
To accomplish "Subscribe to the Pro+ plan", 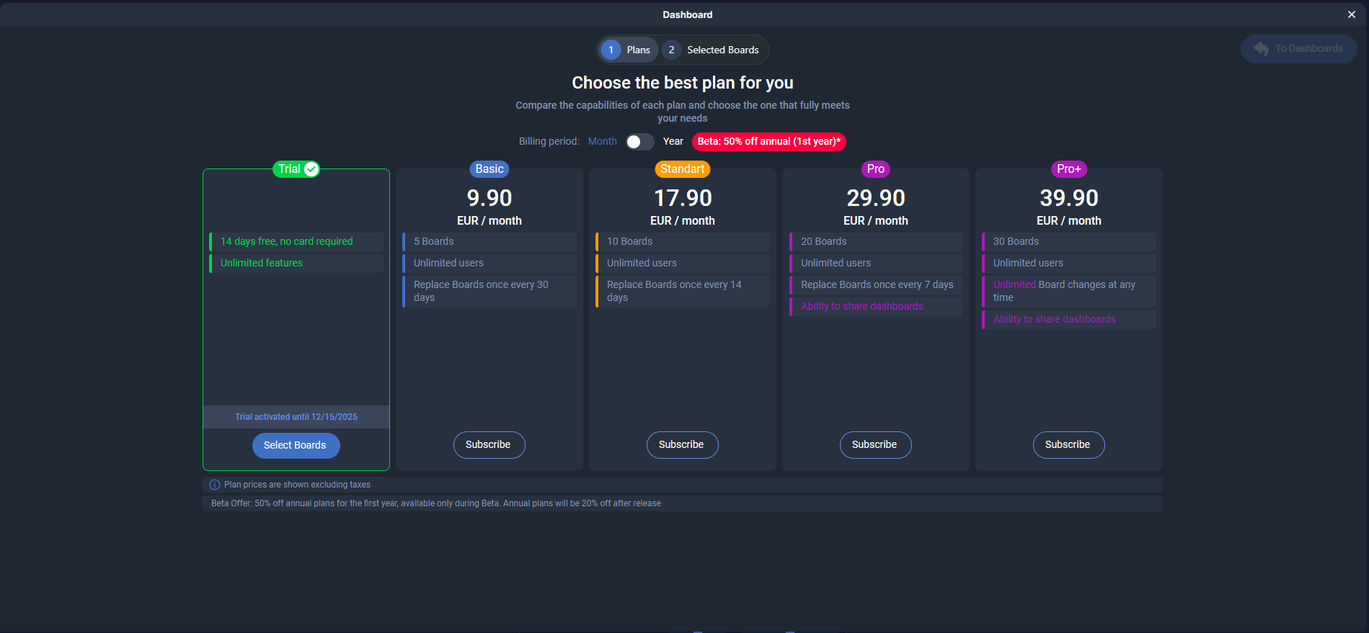I will (x=1068, y=445).
